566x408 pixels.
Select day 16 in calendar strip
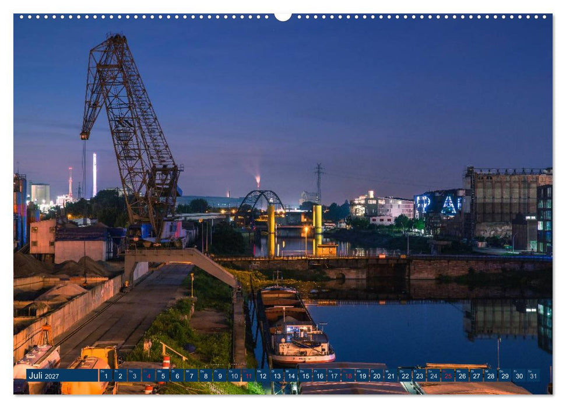320,375
